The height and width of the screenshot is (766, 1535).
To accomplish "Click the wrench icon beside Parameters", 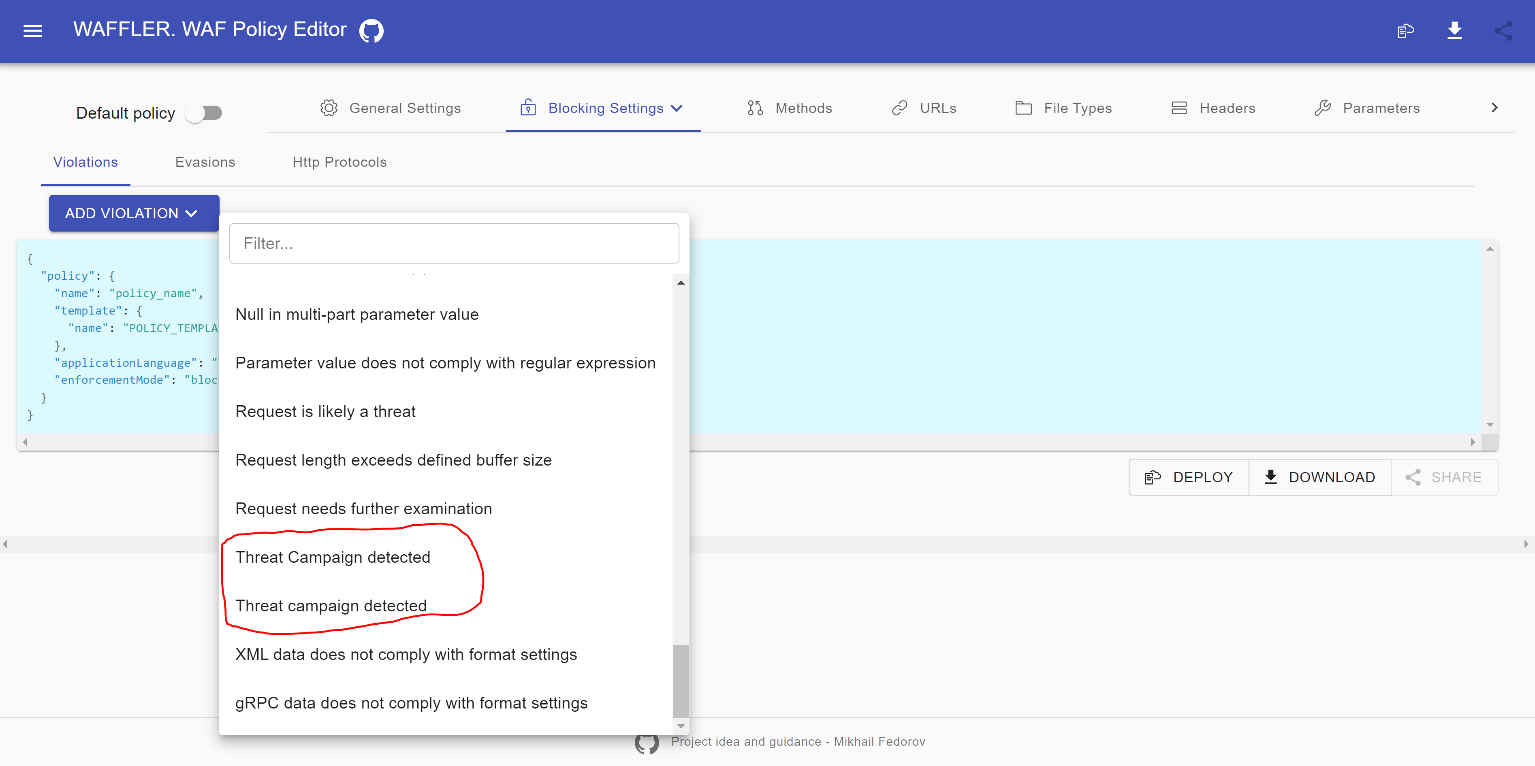I will click(1323, 108).
